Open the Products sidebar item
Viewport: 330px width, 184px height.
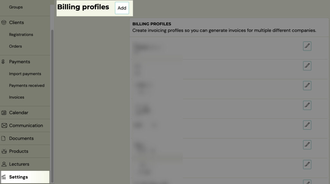[25, 151]
